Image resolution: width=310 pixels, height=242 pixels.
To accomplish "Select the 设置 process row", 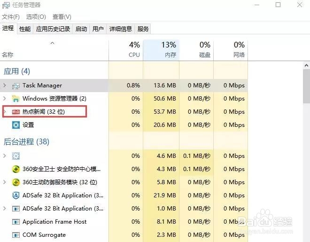I will point(124,125).
